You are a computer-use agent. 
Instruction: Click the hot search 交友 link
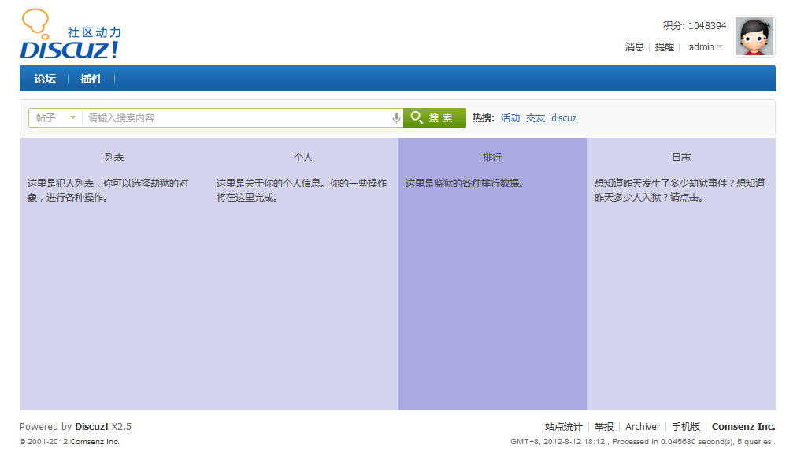[536, 118]
